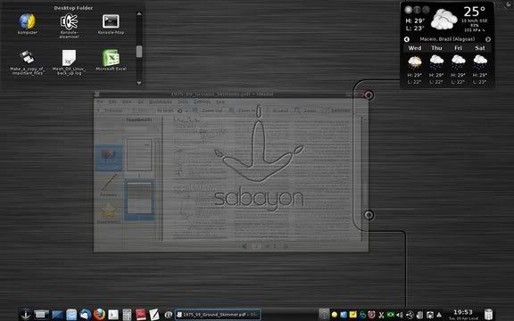Click the Maceio, Brazil location label
This screenshot has height=321, width=514.
(447, 39)
